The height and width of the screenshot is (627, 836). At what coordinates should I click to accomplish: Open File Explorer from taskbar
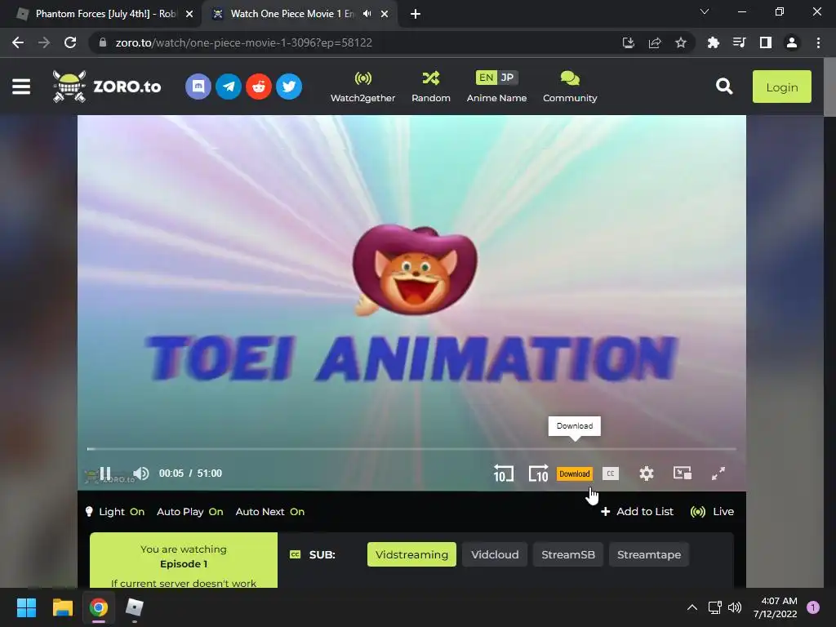62,607
